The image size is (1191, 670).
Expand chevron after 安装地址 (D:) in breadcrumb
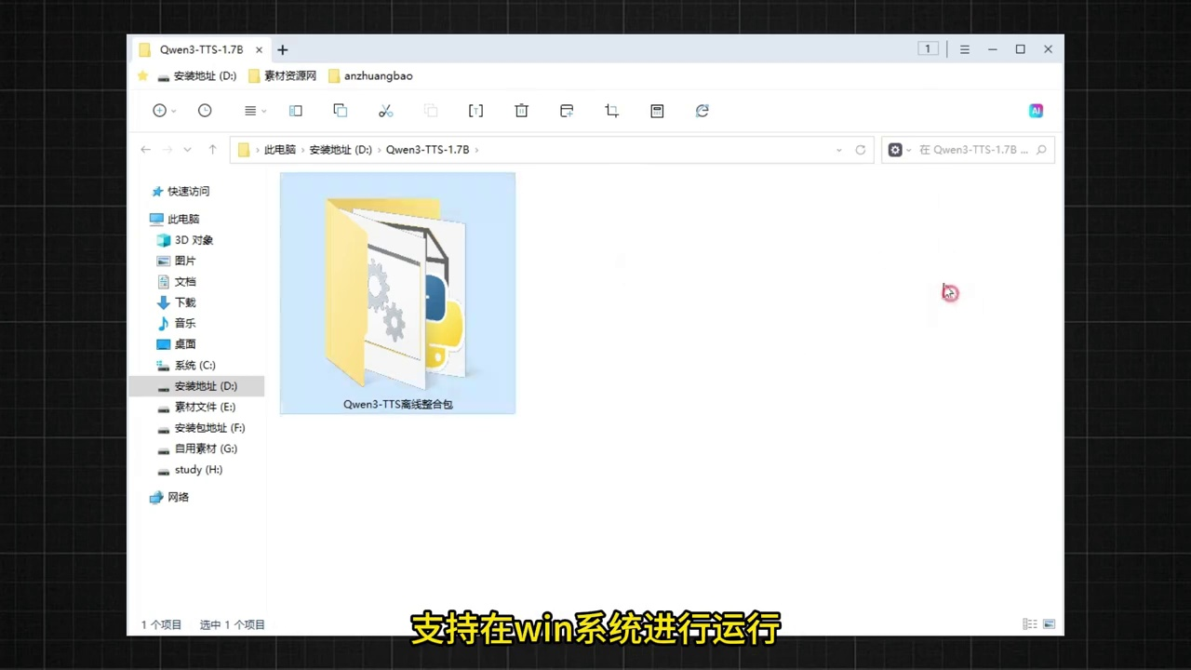click(x=379, y=150)
